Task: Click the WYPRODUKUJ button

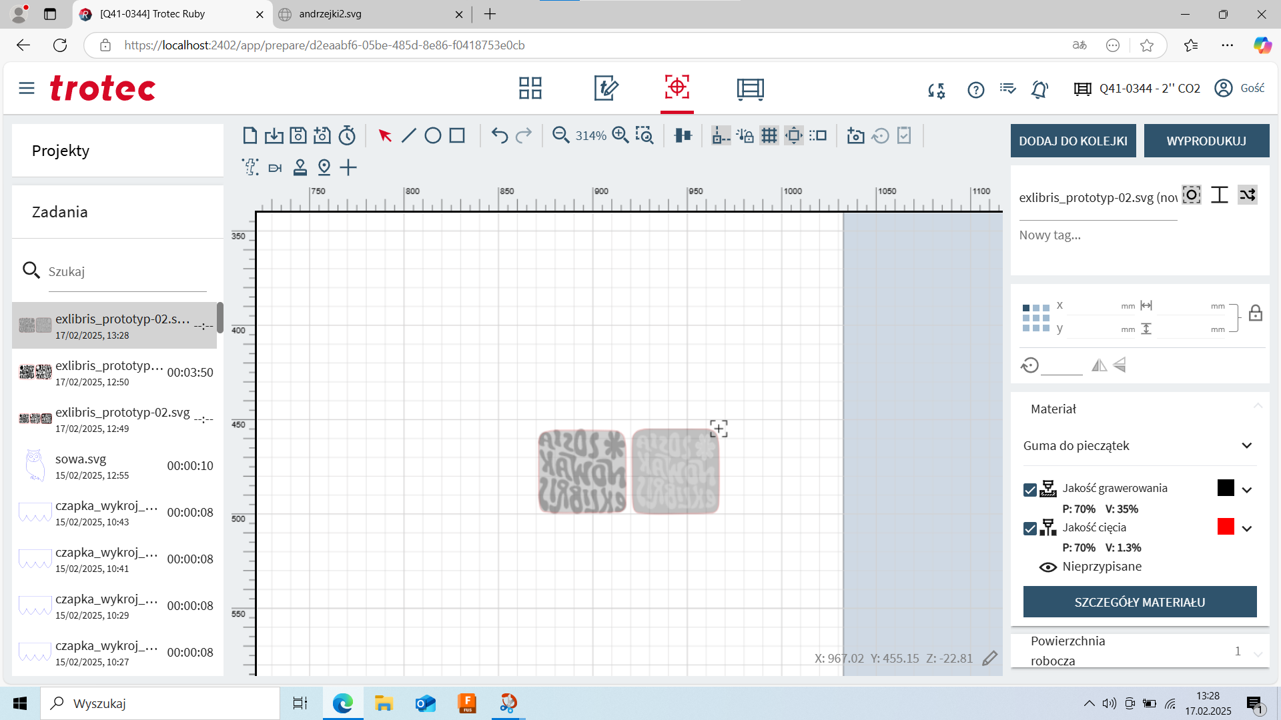Action: [1207, 141]
